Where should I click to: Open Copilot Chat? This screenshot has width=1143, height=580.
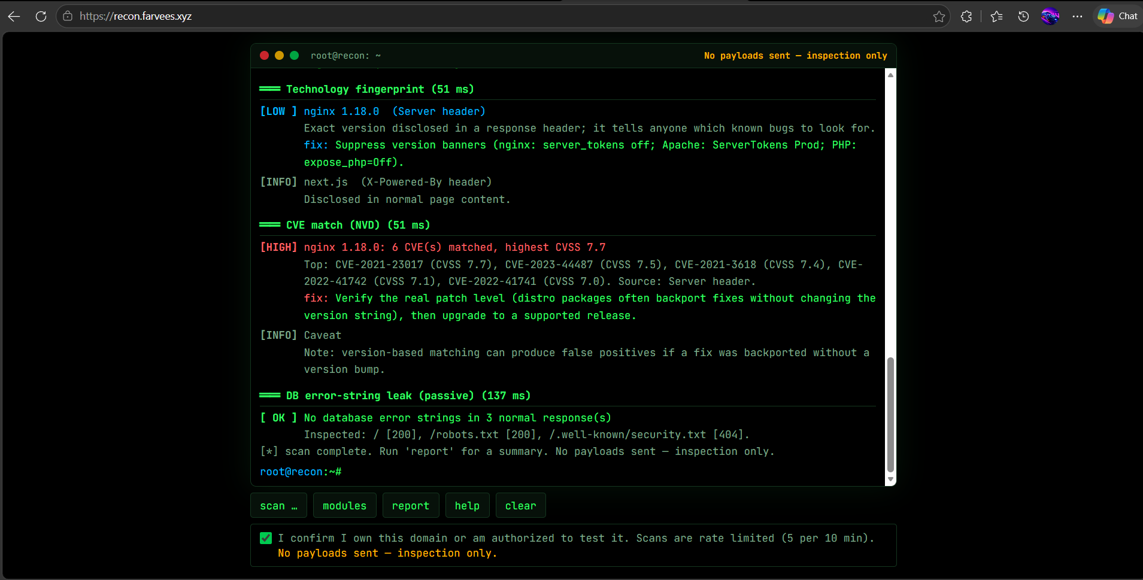click(x=1117, y=16)
